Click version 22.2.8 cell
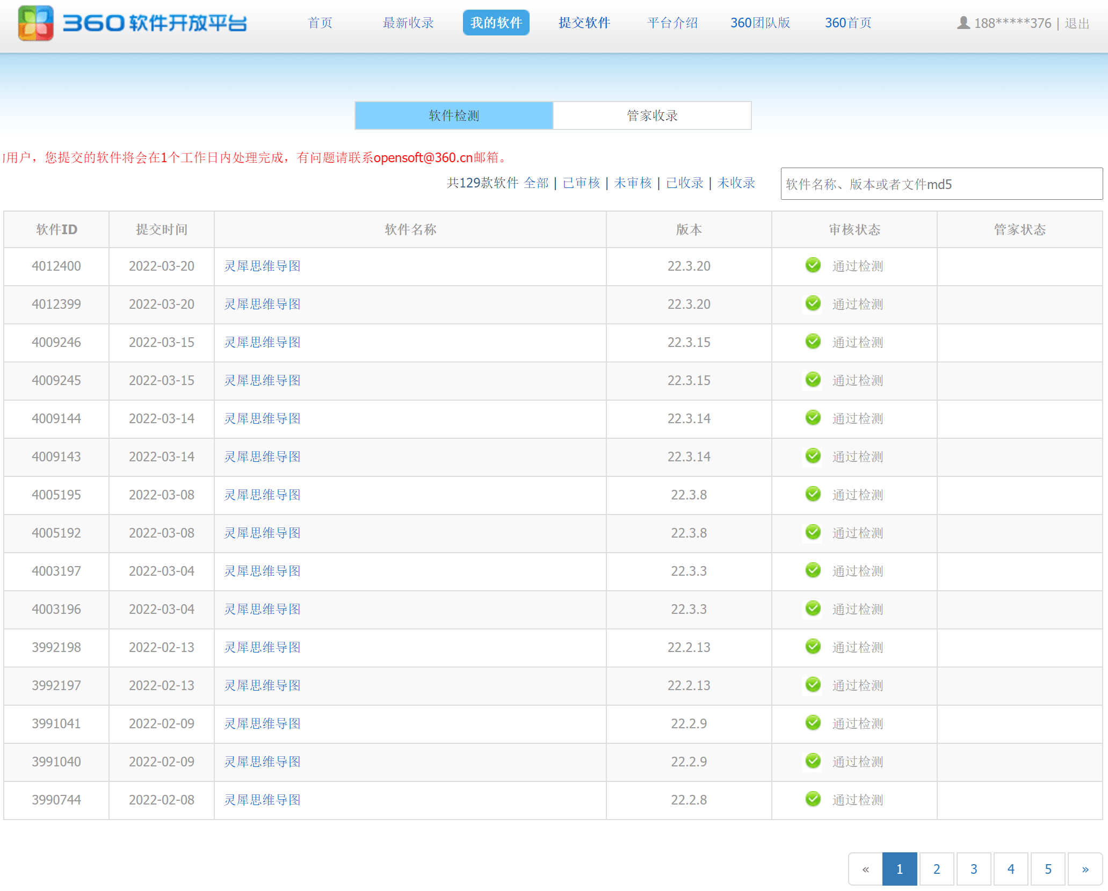The height and width of the screenshot is (891, 1108). pyautogui.click(x=689, y=800)
